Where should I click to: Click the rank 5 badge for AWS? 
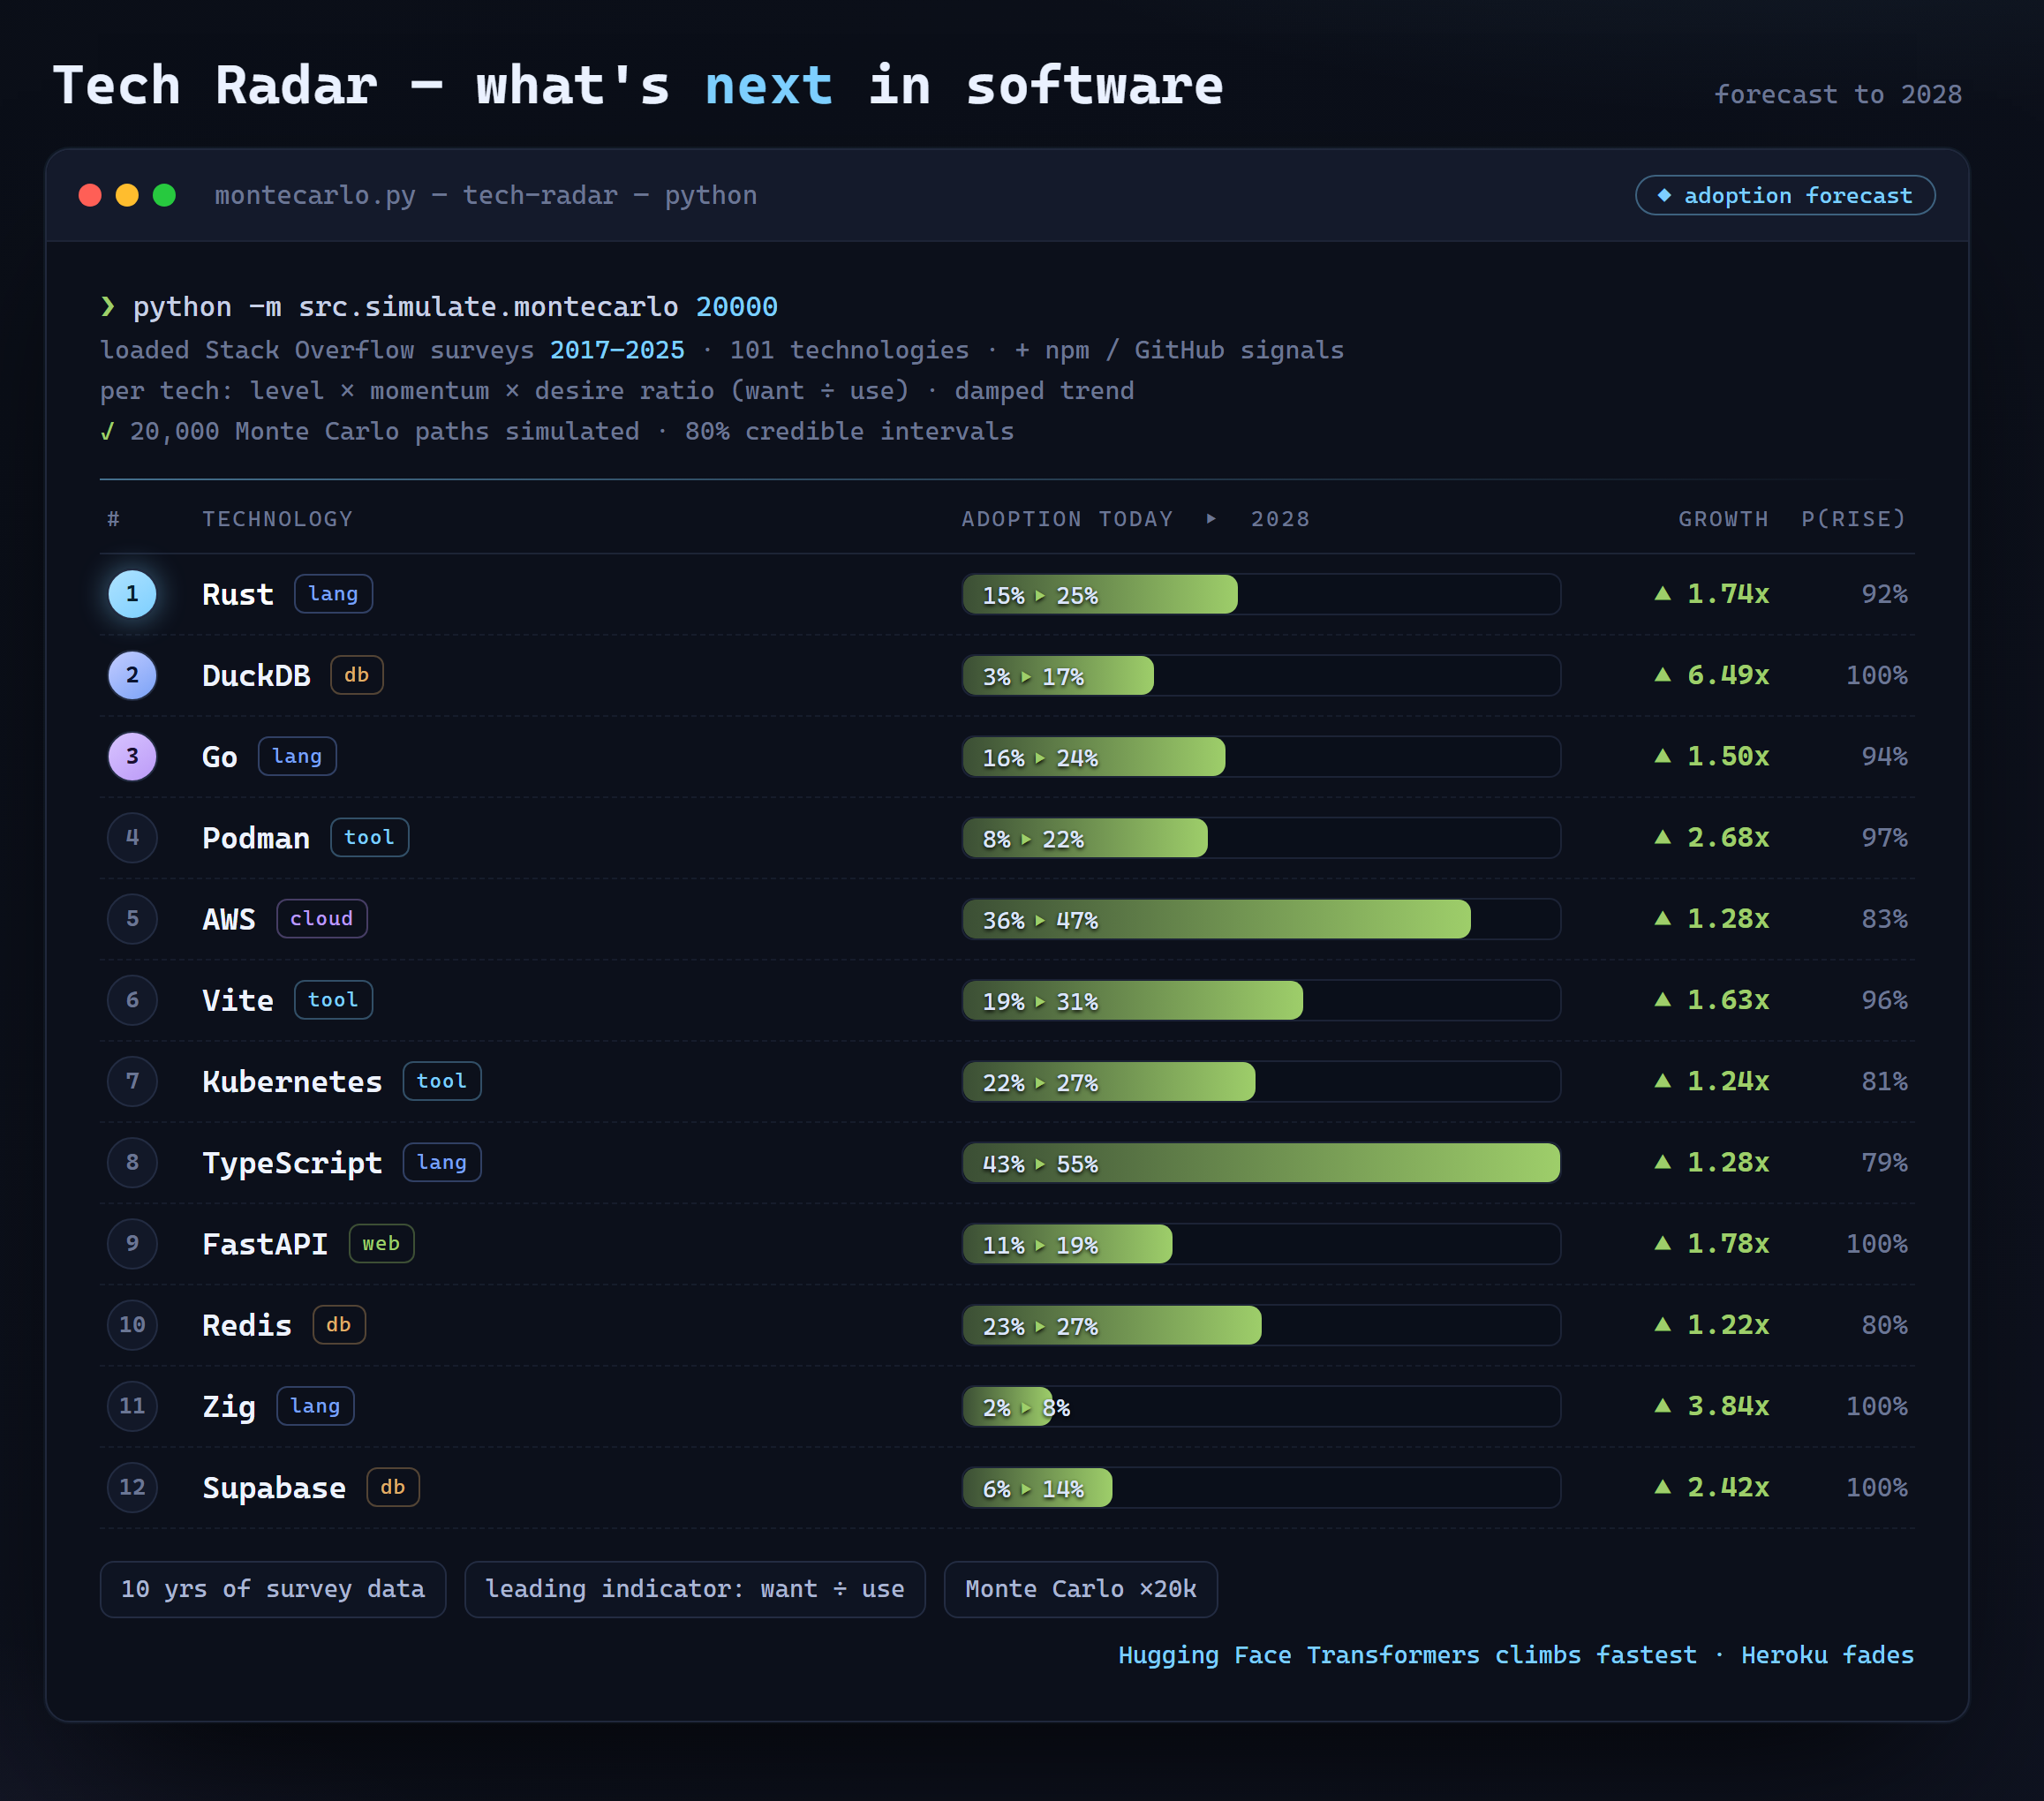[132, 918]
